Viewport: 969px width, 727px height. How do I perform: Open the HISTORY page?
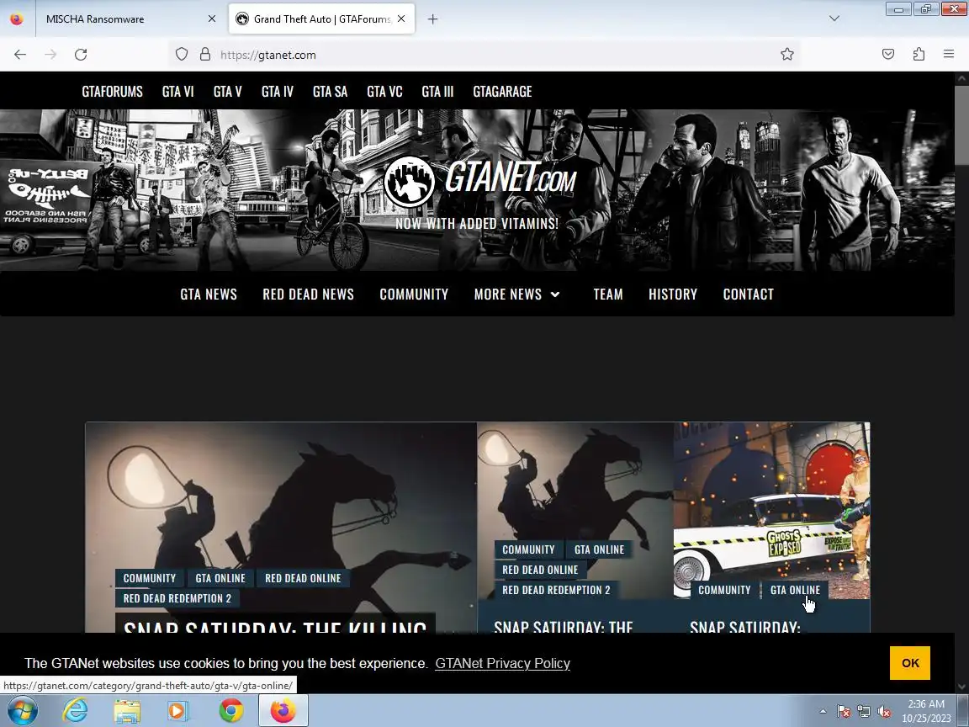point(673,295)
